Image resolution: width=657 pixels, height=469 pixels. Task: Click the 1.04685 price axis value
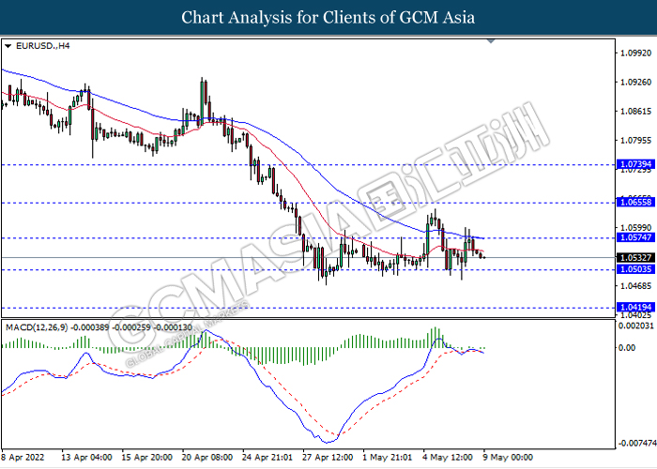pyautogui.click(x=635, y=286)
